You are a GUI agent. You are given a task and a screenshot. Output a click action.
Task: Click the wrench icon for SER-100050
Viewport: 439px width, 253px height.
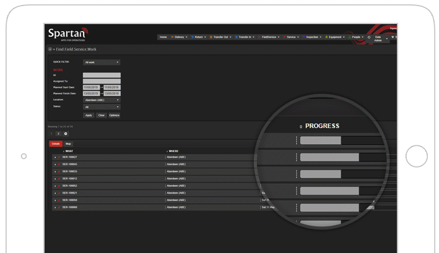point(59,200)
